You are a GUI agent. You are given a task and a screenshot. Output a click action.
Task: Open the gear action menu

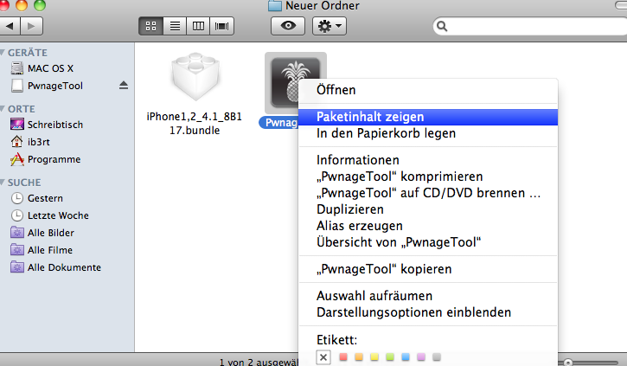click(329, 27)
